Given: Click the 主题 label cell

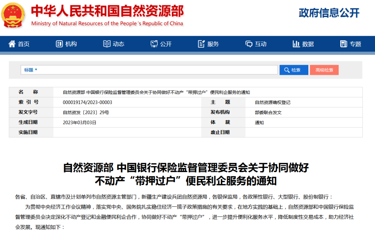Looking at the screenshot, I should tap(223, 102).
